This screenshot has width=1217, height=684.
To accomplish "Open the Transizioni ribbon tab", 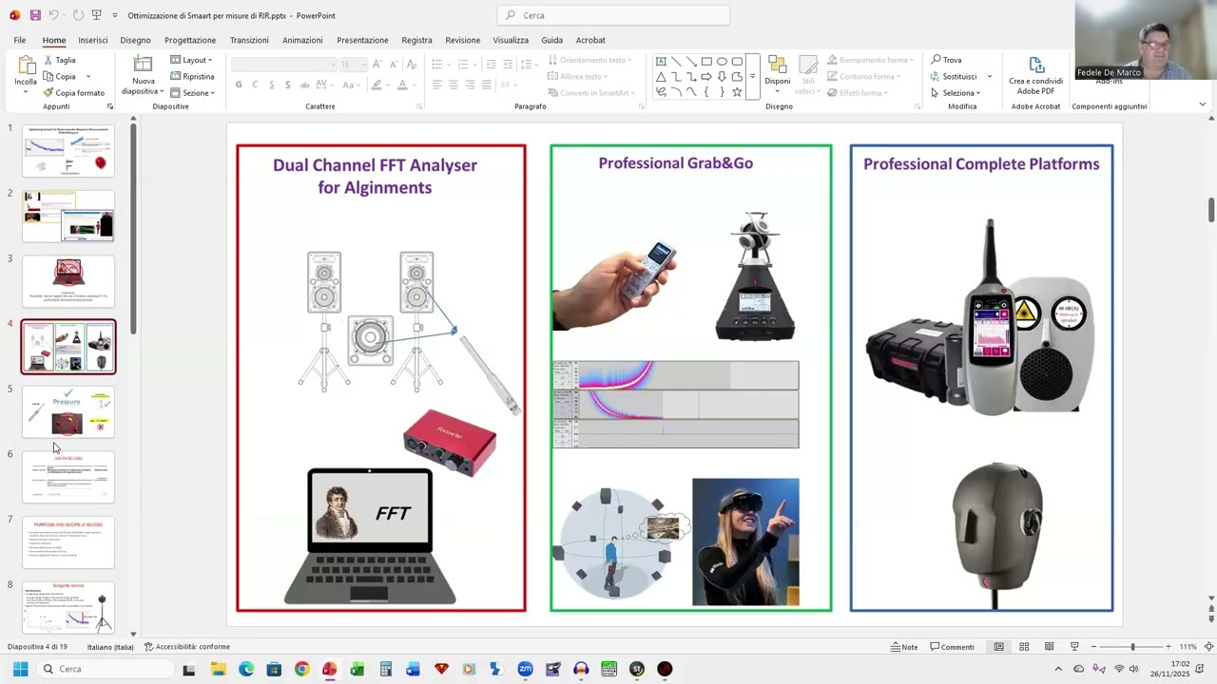I will click(249, 40).
